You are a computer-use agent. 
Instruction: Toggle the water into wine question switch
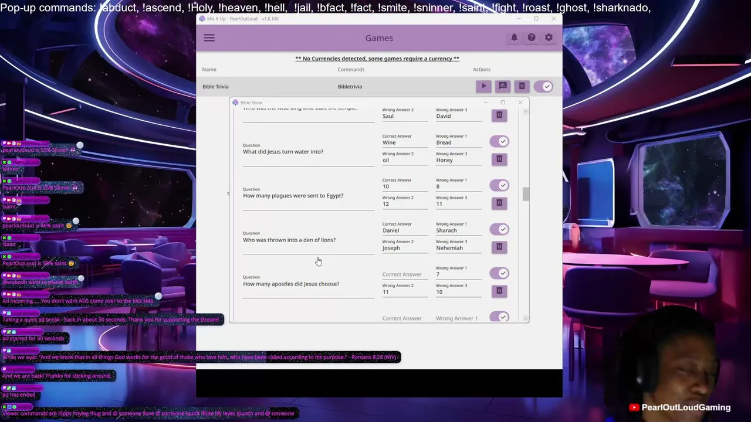tap(499, 141)
